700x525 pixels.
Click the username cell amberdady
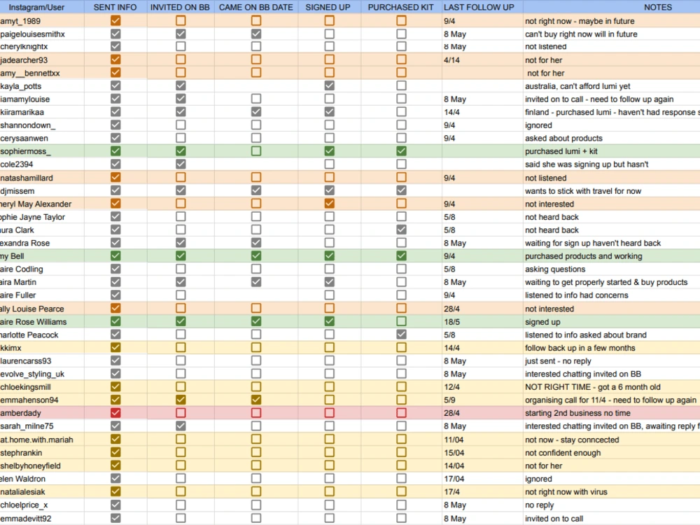pyautogui.click(x=42, y=413)
